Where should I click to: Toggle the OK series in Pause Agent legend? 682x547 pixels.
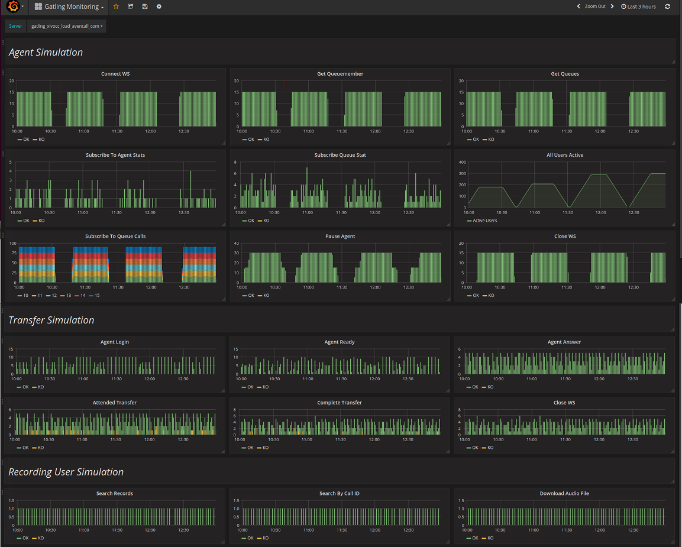(251, 295)
